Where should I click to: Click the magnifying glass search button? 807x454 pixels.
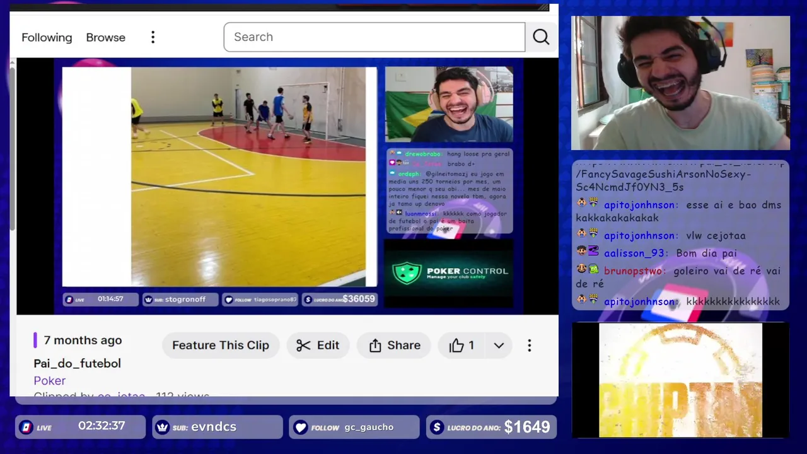pyautogui.click(x=541, y=37)
